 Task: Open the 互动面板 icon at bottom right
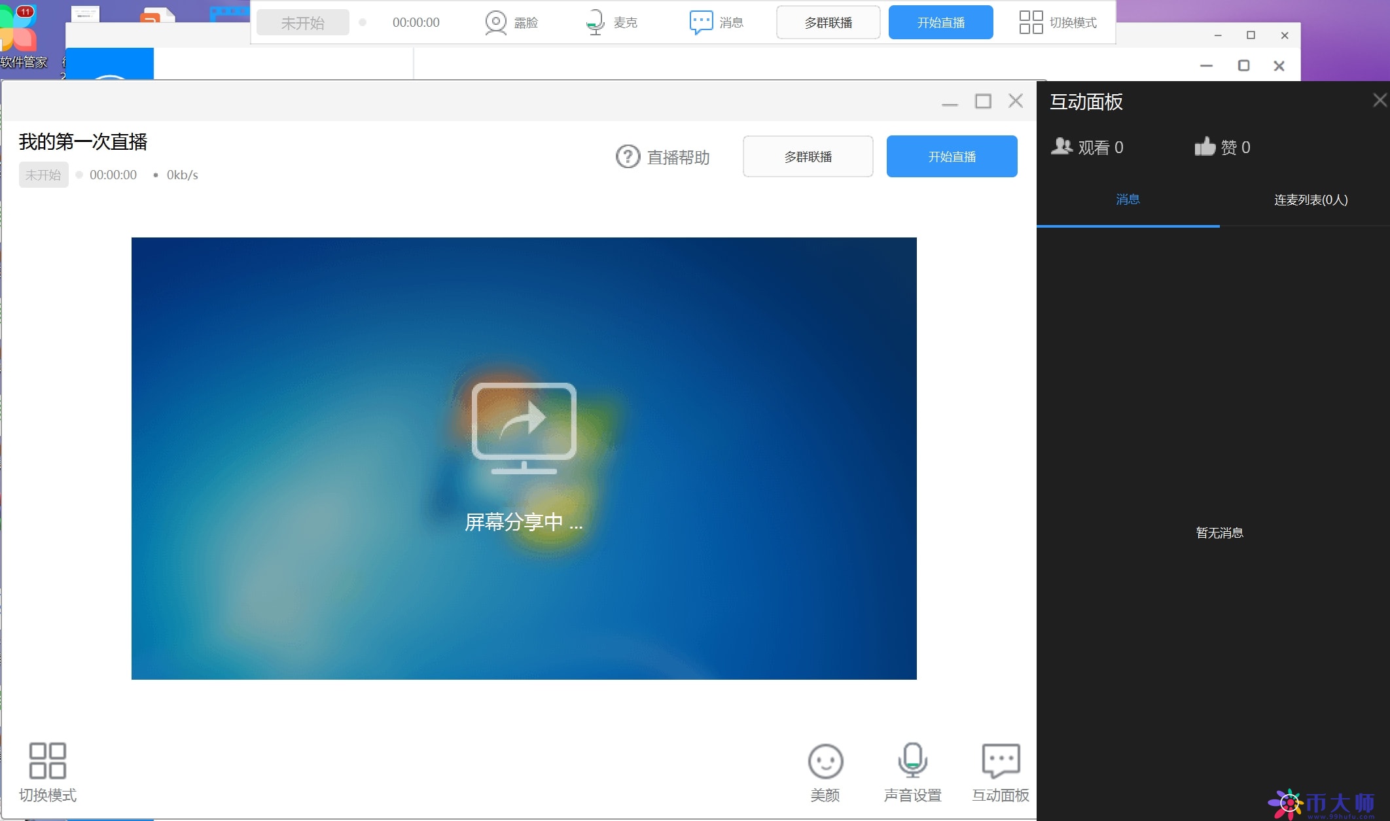click(x=1000, y=772)
